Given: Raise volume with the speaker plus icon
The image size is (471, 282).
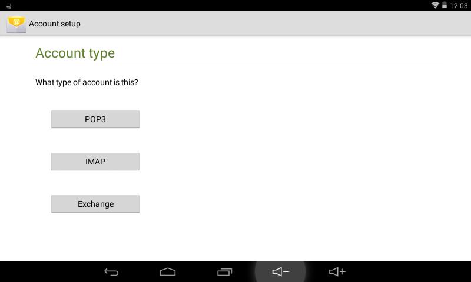Looking at the screenshot, I should (337, 272).
